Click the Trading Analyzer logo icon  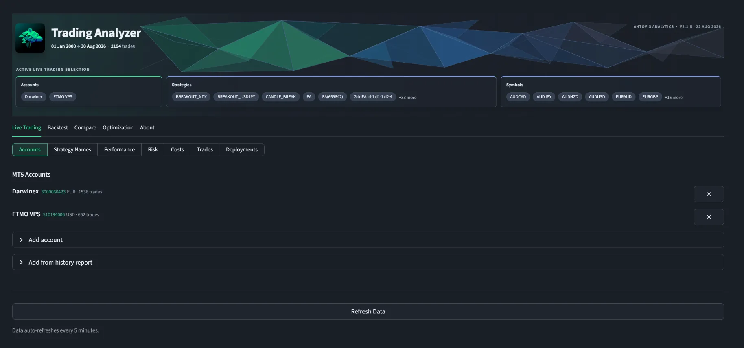coord(30,38)
